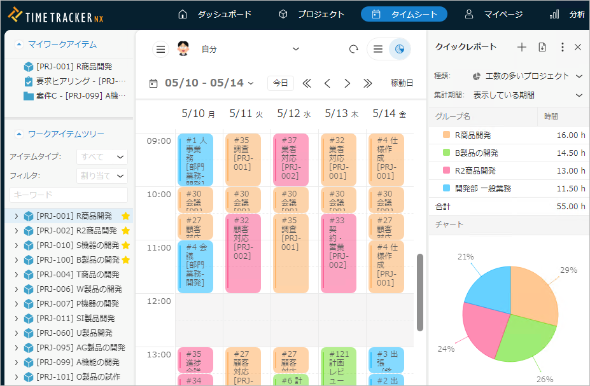Add a new quick report with plus icon
The image size is (590, 386).
pyautogui.click(x=521, y=47)
